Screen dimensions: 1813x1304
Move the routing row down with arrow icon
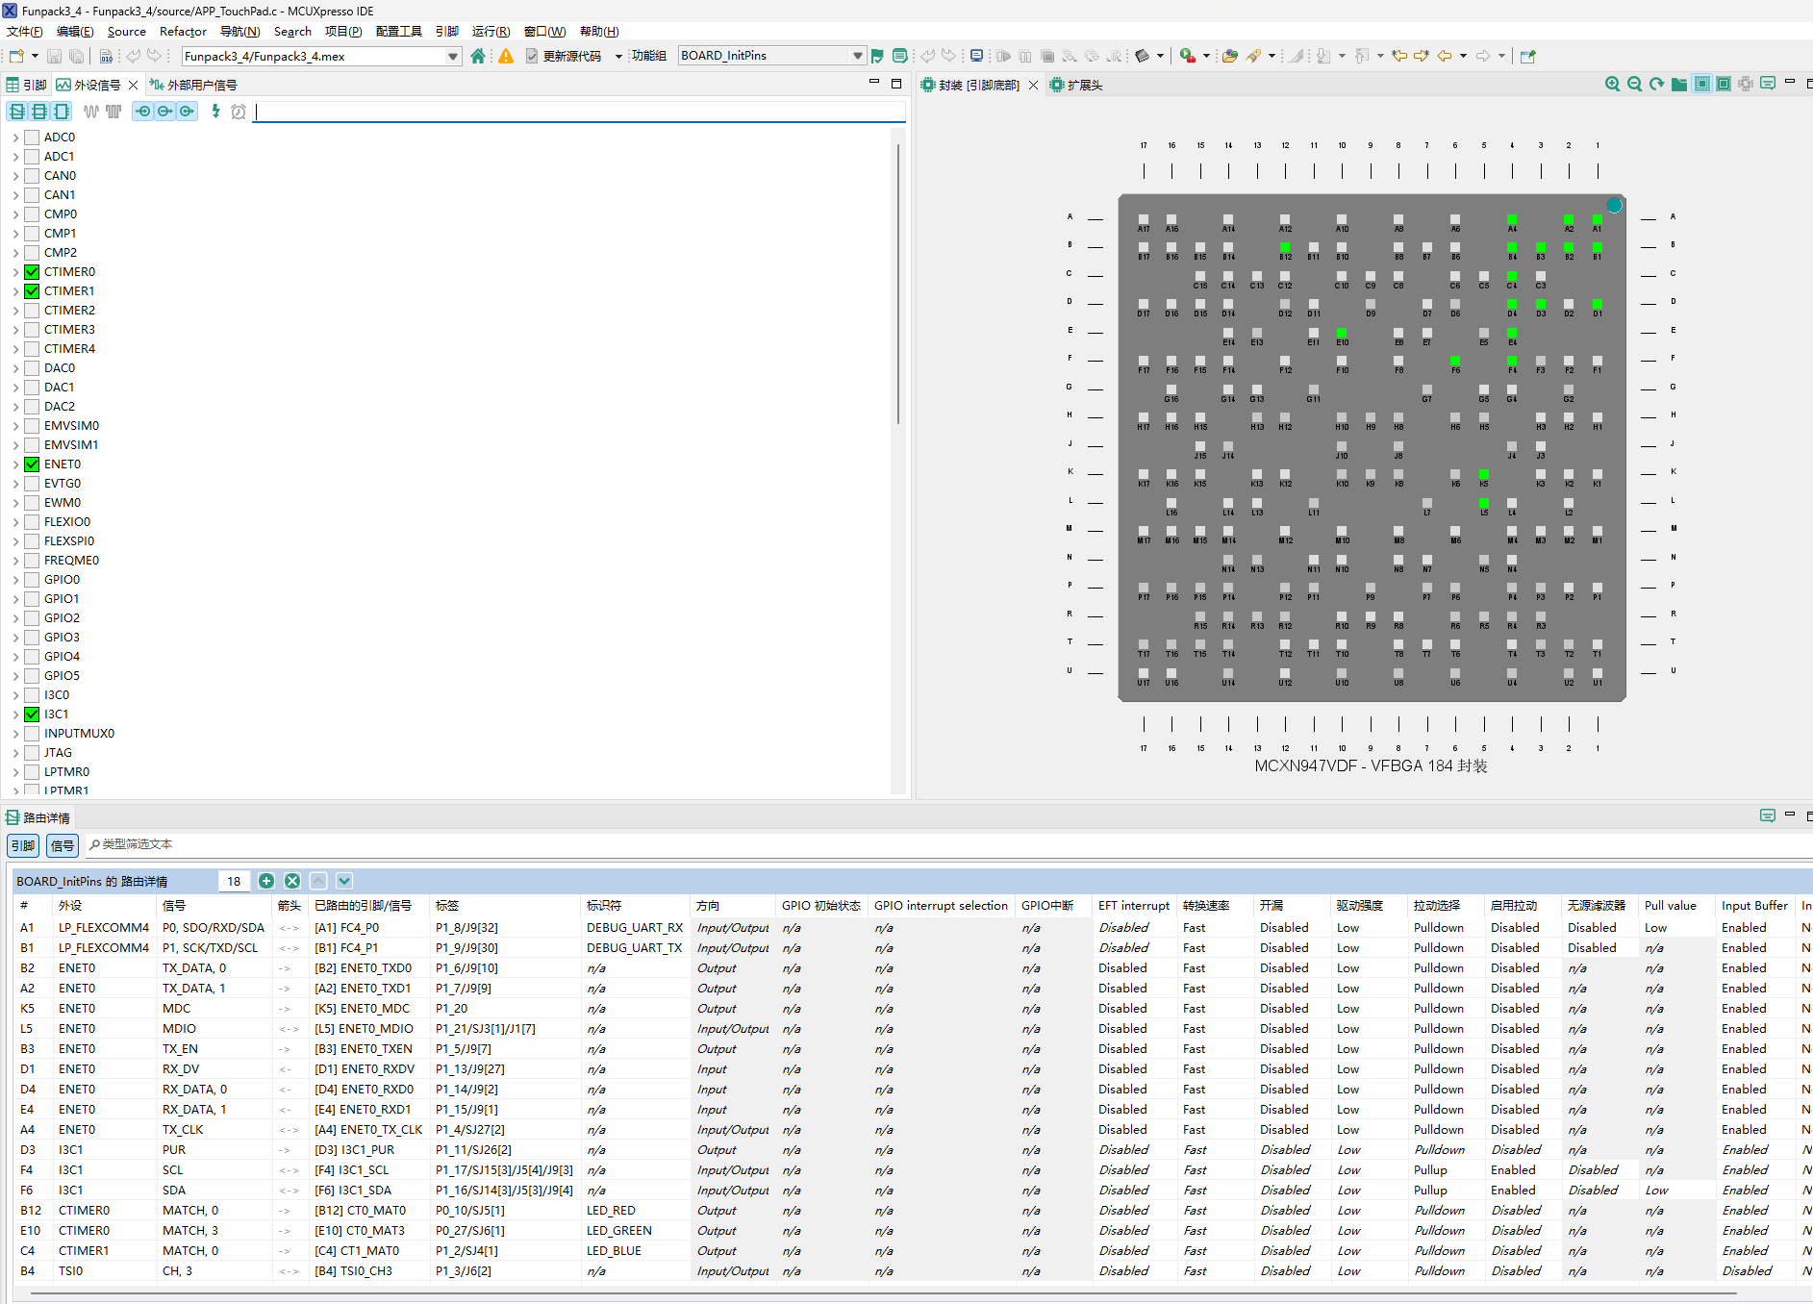pyautogui.click(x=344, y=881)
